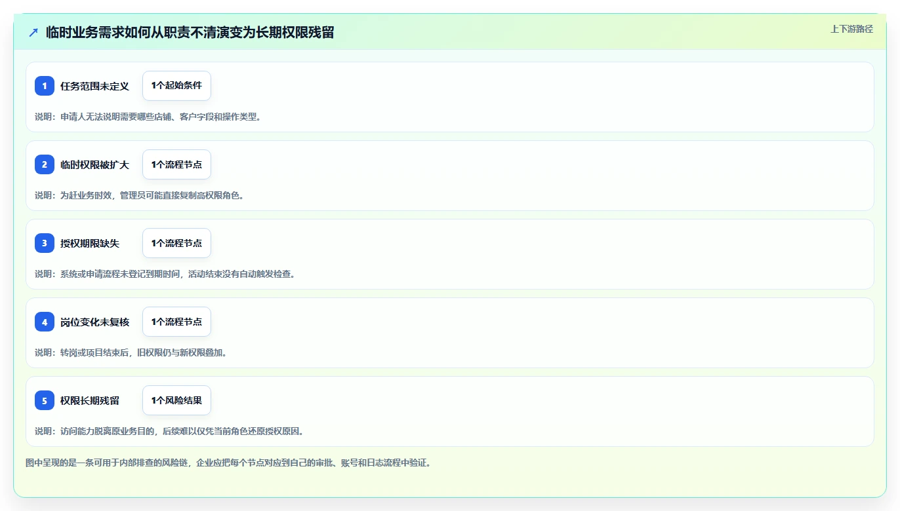Click the 1个流程节点 tag beside 岗位变化未复核

click(x=176, y=322)
